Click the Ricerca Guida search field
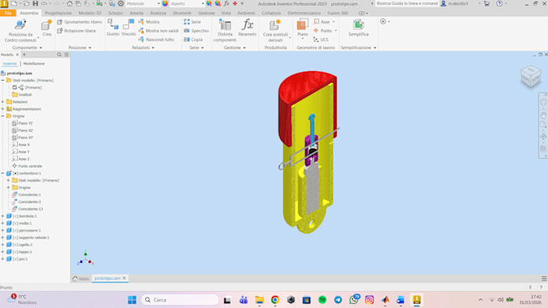This screenshot has height=308, width=548. click(407, 3)
